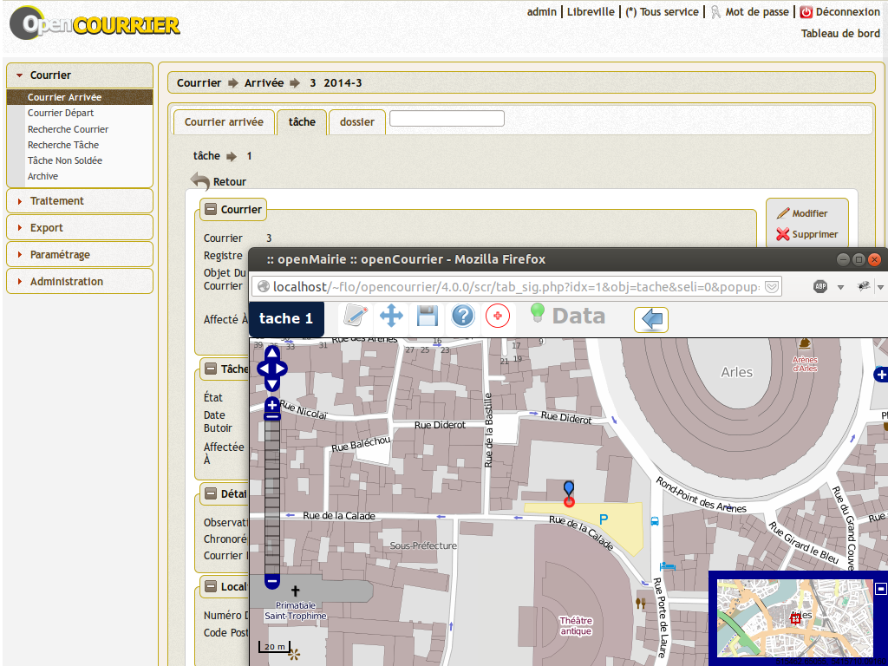Click the Firefox popup address bar
888x666 pixels.
click(x=516, y=287)
